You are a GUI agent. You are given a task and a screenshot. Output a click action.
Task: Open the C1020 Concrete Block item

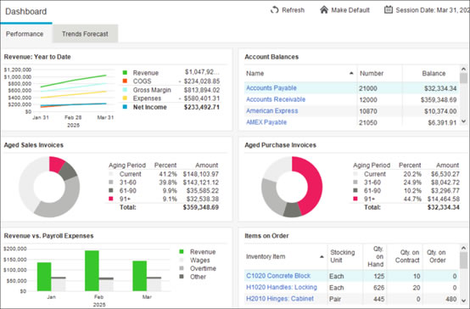coord(278,276)
